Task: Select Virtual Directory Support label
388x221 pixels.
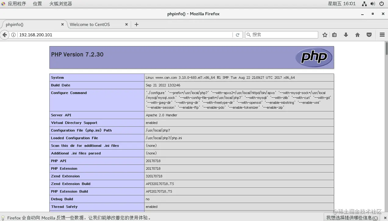Action: point(74,123)
